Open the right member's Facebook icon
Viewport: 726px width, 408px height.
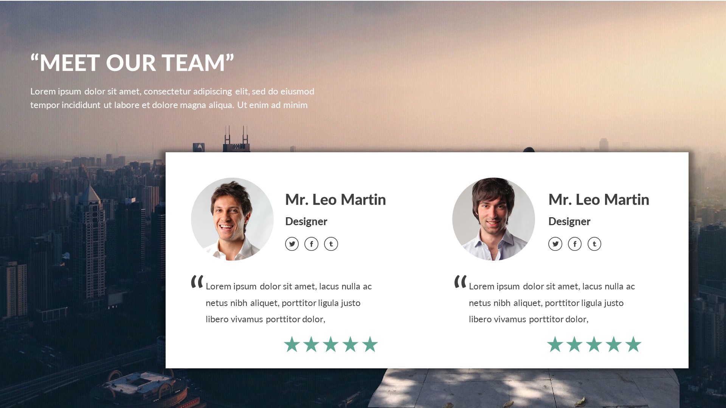pyautogui.click(x=575, y=244)
